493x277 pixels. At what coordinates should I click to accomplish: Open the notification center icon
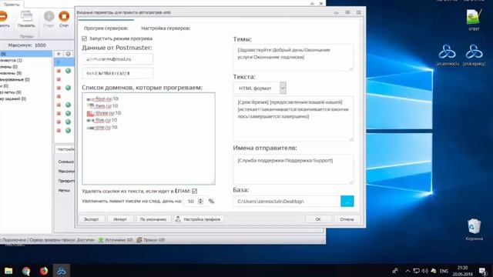[x=483, y=271]
